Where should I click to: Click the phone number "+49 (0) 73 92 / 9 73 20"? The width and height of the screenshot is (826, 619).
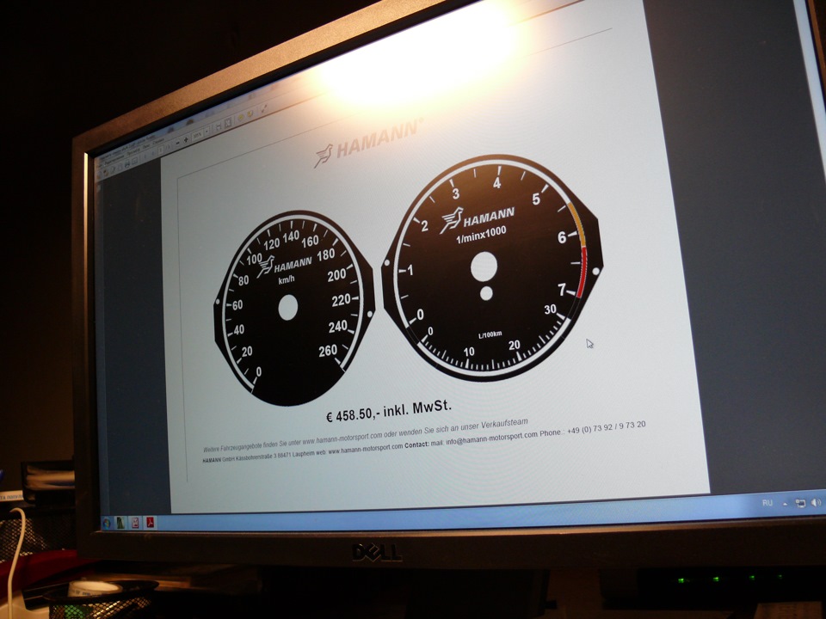tap(606, 428)
